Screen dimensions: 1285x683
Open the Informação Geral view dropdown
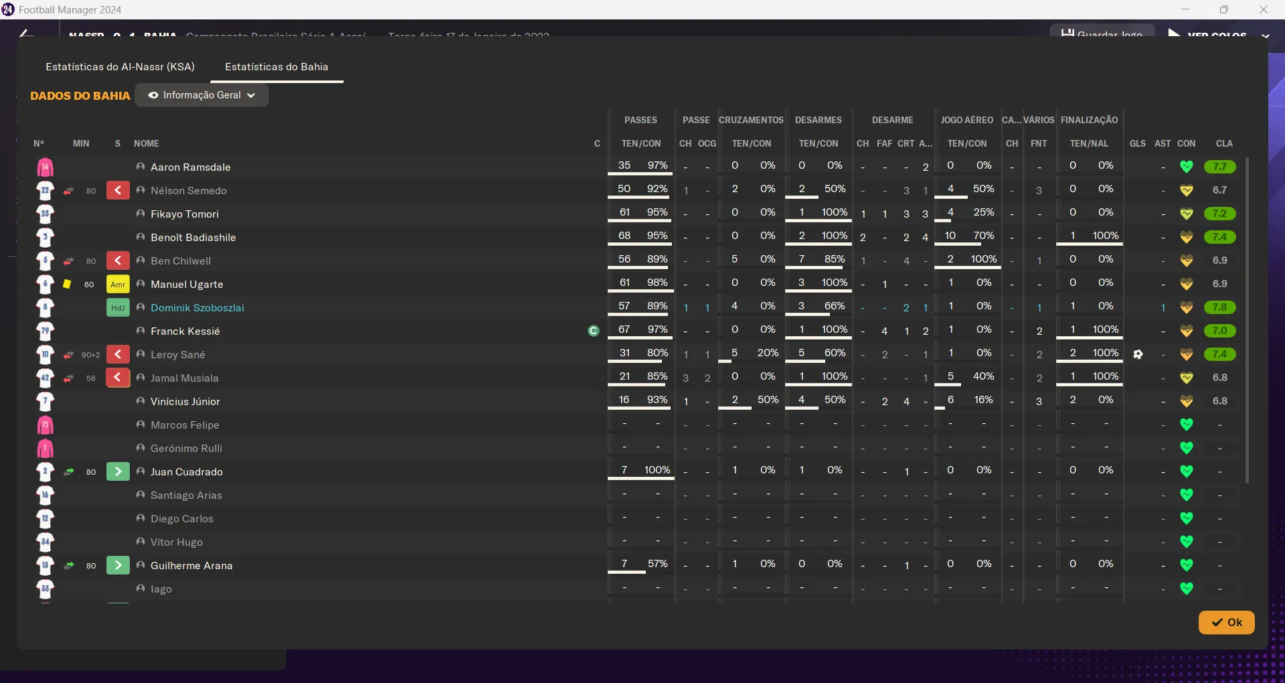[x=202, y=95]
